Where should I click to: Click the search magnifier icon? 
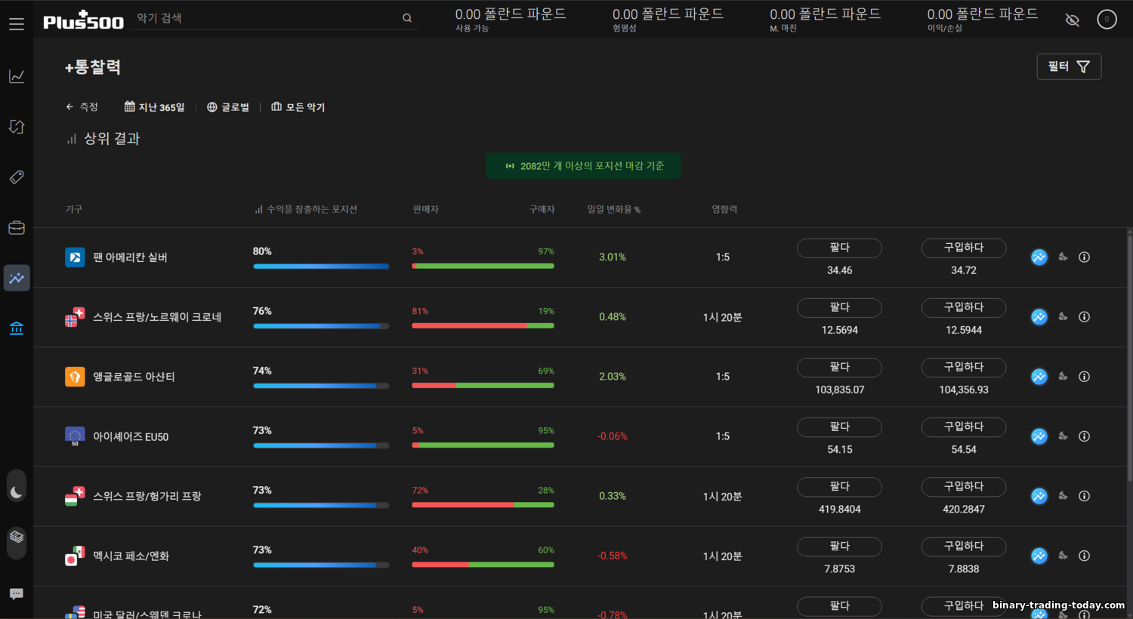click(407, 18)
